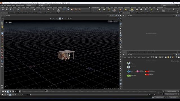Open the File menu
The width and height of the screenshot is (180, 101).
point(2,5)
